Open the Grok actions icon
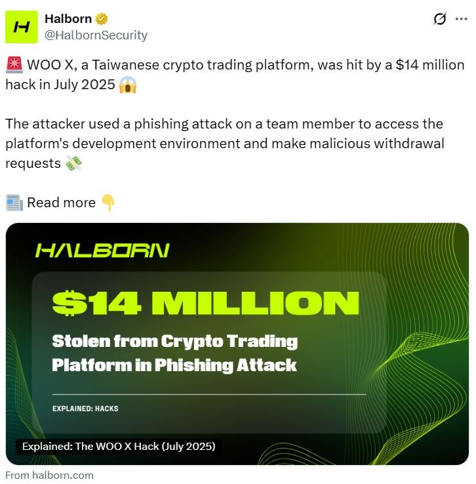Image resolution: width=476 pixels, height=484 pixels. pyautogui.click(x=440, y=20)
